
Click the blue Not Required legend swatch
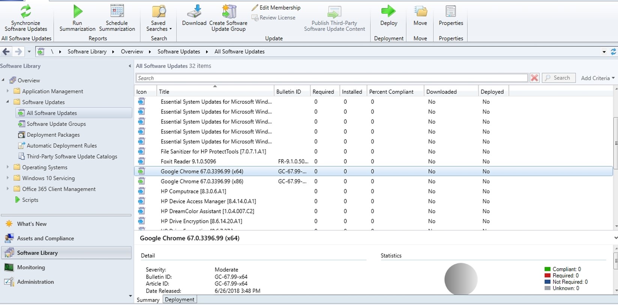pos(547,282)
